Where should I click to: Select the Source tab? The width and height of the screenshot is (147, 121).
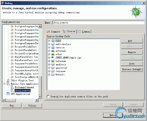(x=69, y=31)
